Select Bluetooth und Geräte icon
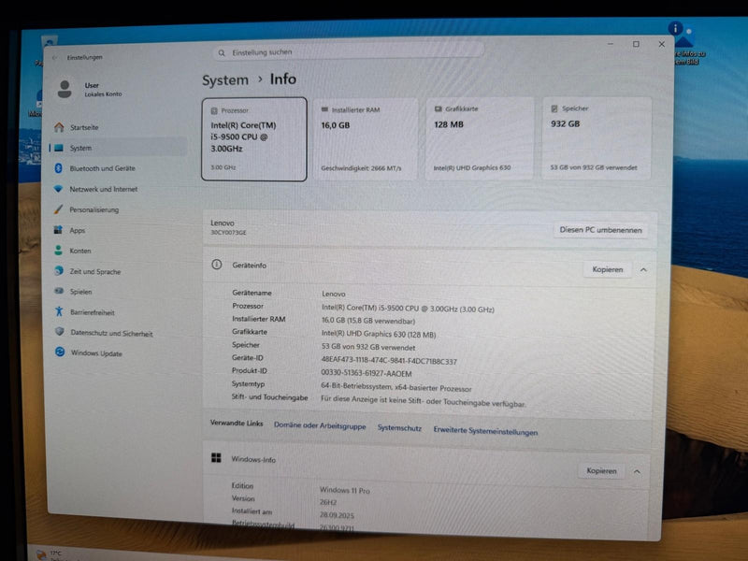The height and width of the screenshot is (561, 748). click(59, 168)
